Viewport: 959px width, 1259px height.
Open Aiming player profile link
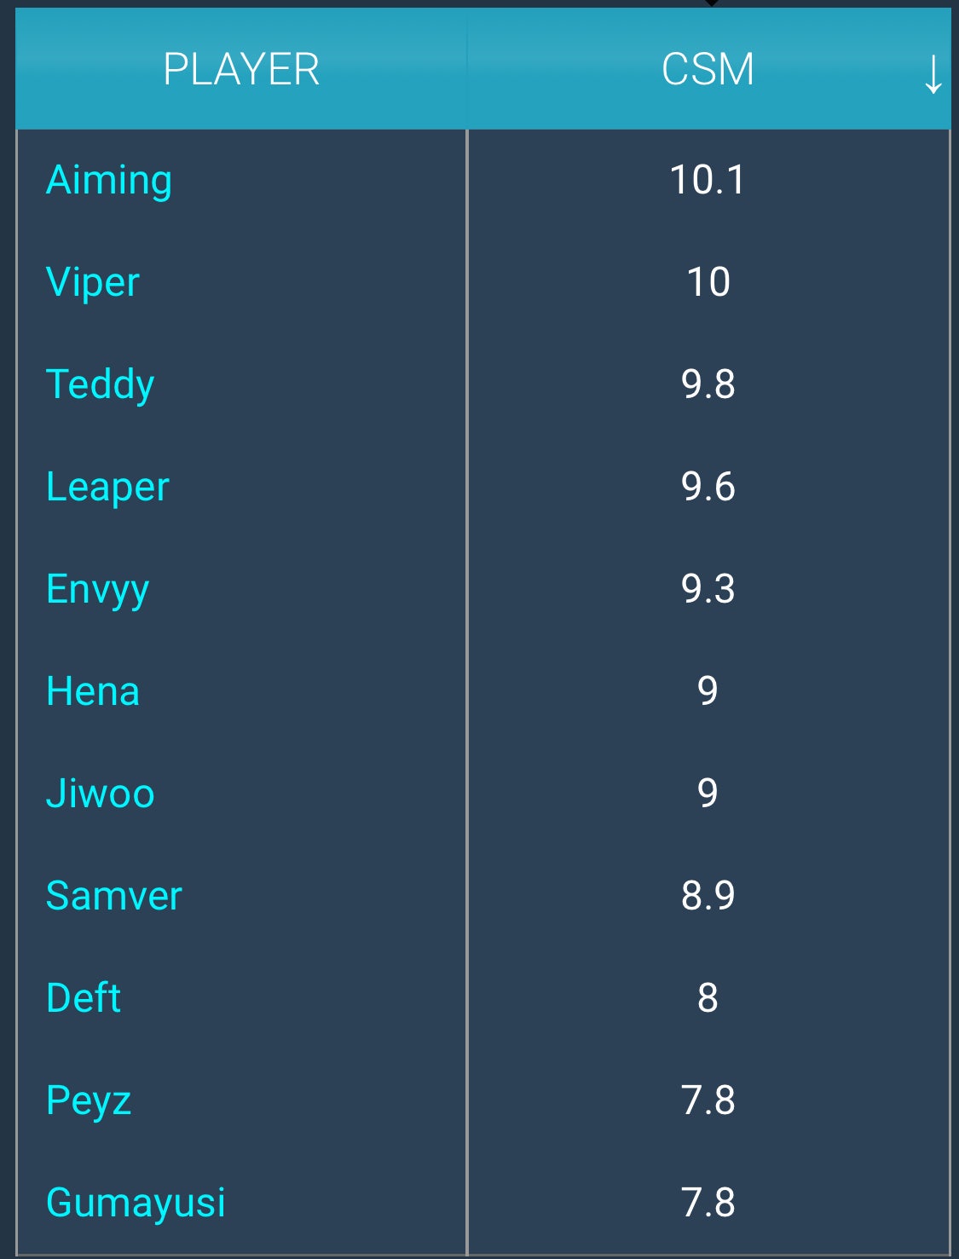point(109,181)
